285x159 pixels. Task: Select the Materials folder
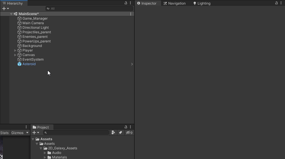(57, 157)
